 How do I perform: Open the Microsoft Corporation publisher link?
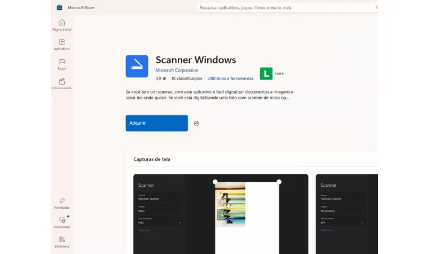pyautogui.click(x=177, y=70)
